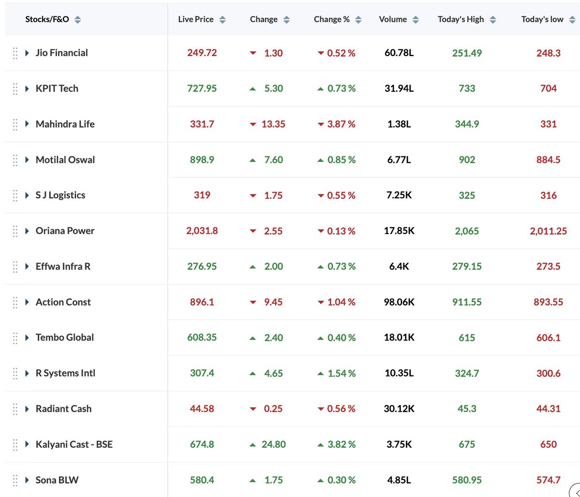Open the Mahindra Life stock link
The height and width of the screenshot is (497, 580).
65,124
